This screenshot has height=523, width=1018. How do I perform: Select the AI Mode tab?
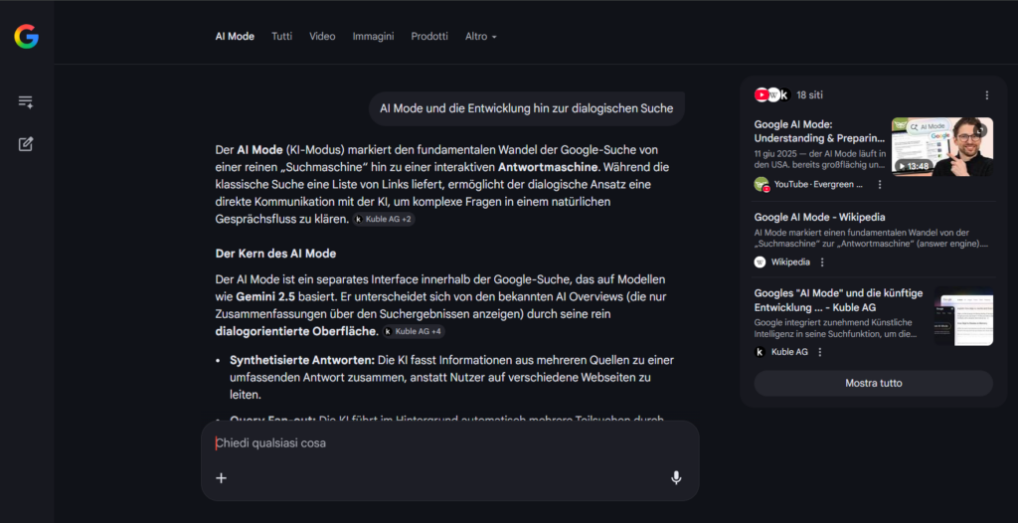pos(235,37)
